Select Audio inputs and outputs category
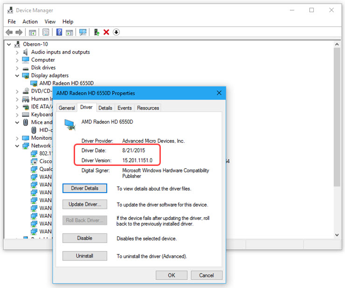 [x=60, y=52]
